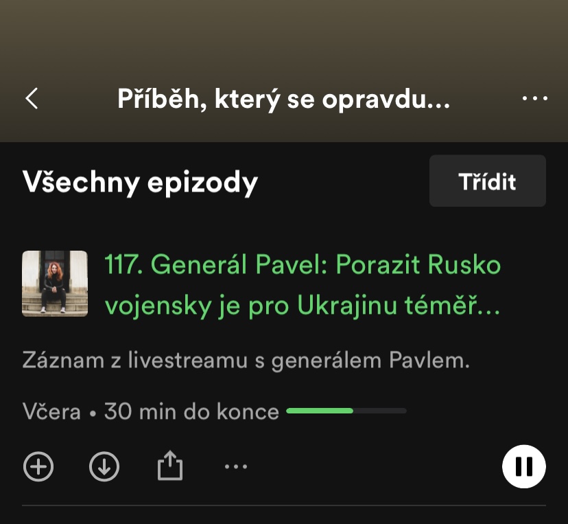Image resolution: width=568 pixels, height=524 pixels.
Task: Download the Generál Pavel episode
Action: point(104,466)
